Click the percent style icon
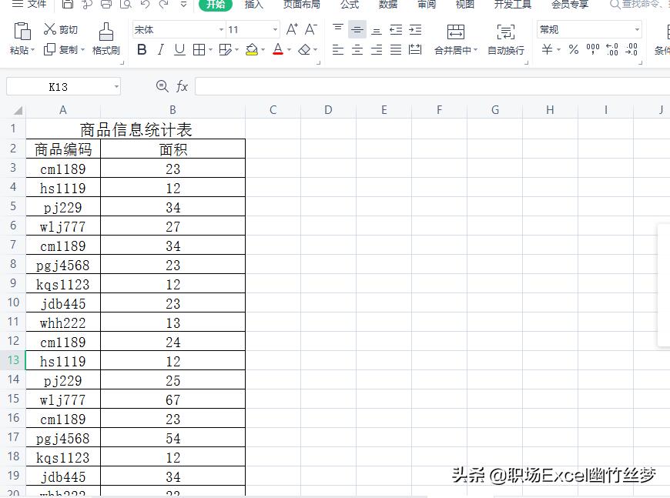Screen dimensions: 670x498 574,49
